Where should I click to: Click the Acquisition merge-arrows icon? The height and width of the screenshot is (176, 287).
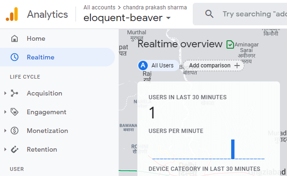[x=15, y=93]
